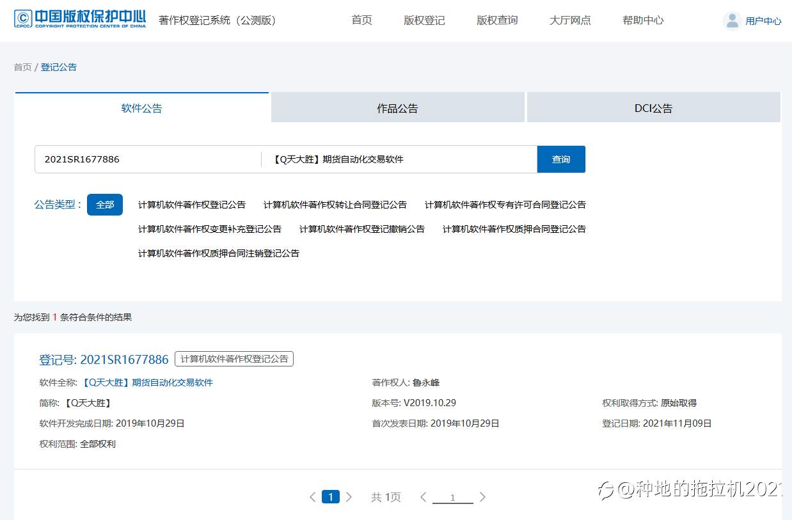Open result 登记号: 2021SR1677886

[104, 359]
